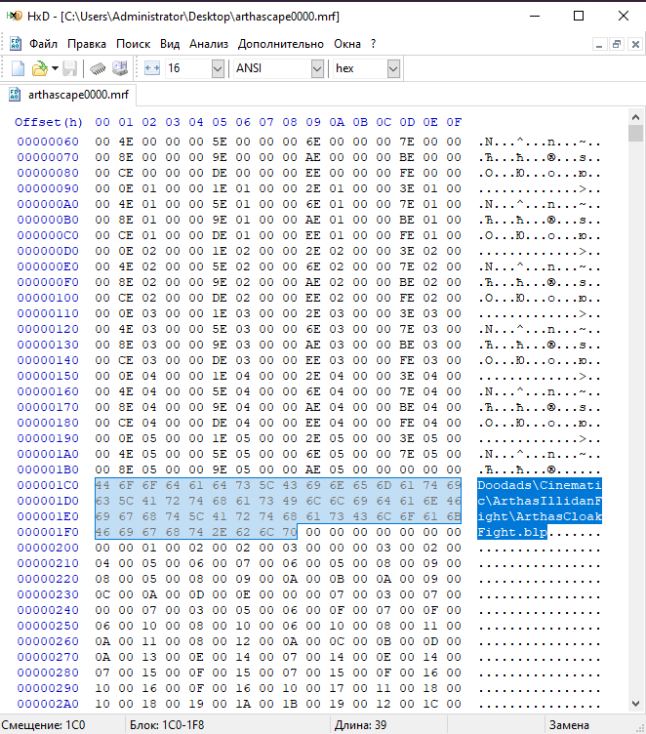Click the scrollbar up arrow

pos(635,116)
